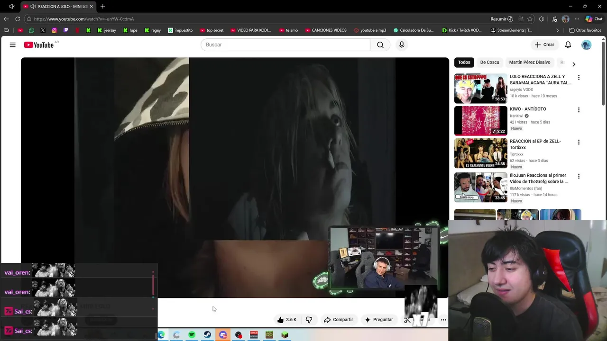Select the Todos filter chip
607x341 pixels.
point(464,62)
